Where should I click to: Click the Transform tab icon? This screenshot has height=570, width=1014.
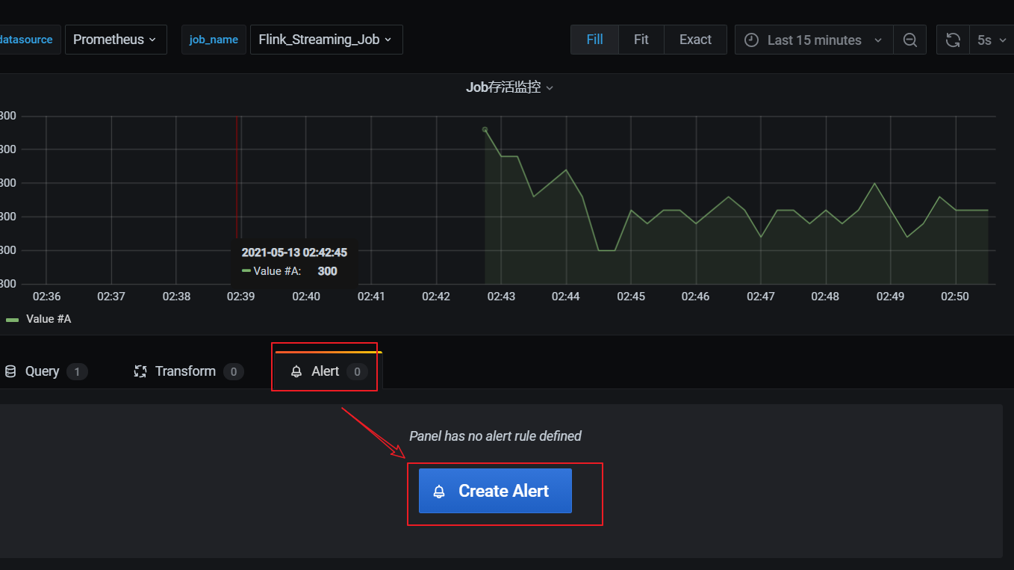(x=140, y=371)
